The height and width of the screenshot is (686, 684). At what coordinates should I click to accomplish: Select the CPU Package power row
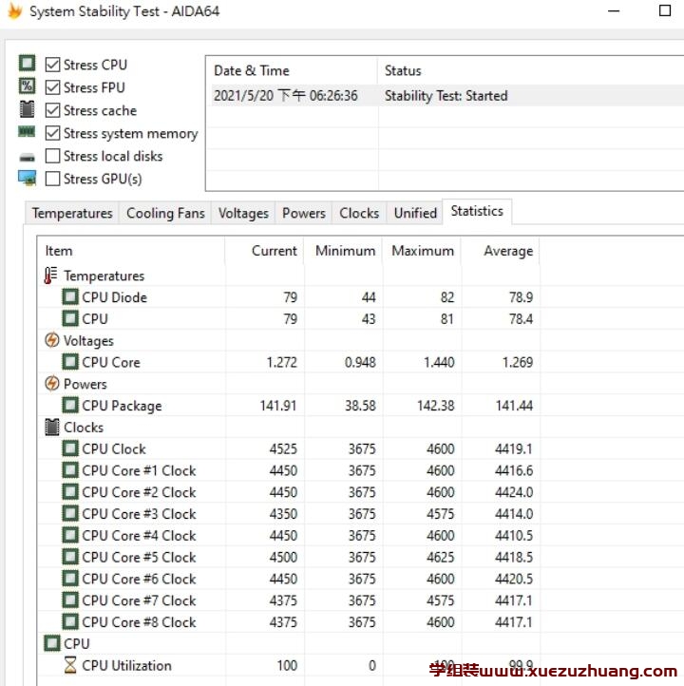coord(122,406)
